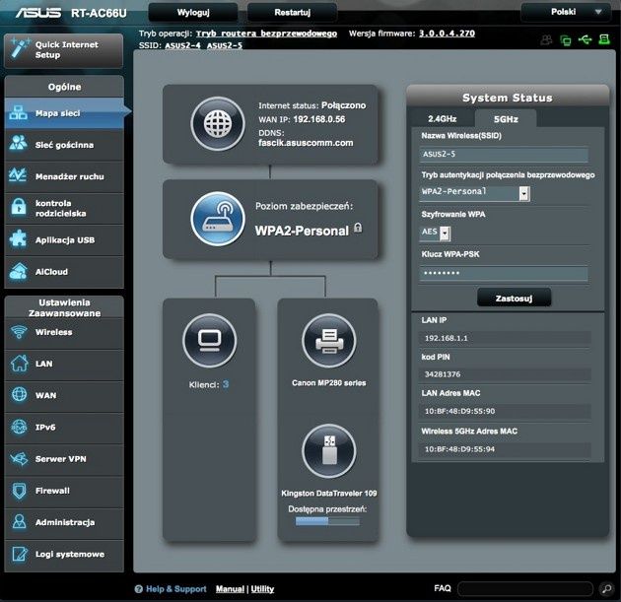Open Menadżer ruchu menu item
621x602 pixels.
click(x=64, y=176)
